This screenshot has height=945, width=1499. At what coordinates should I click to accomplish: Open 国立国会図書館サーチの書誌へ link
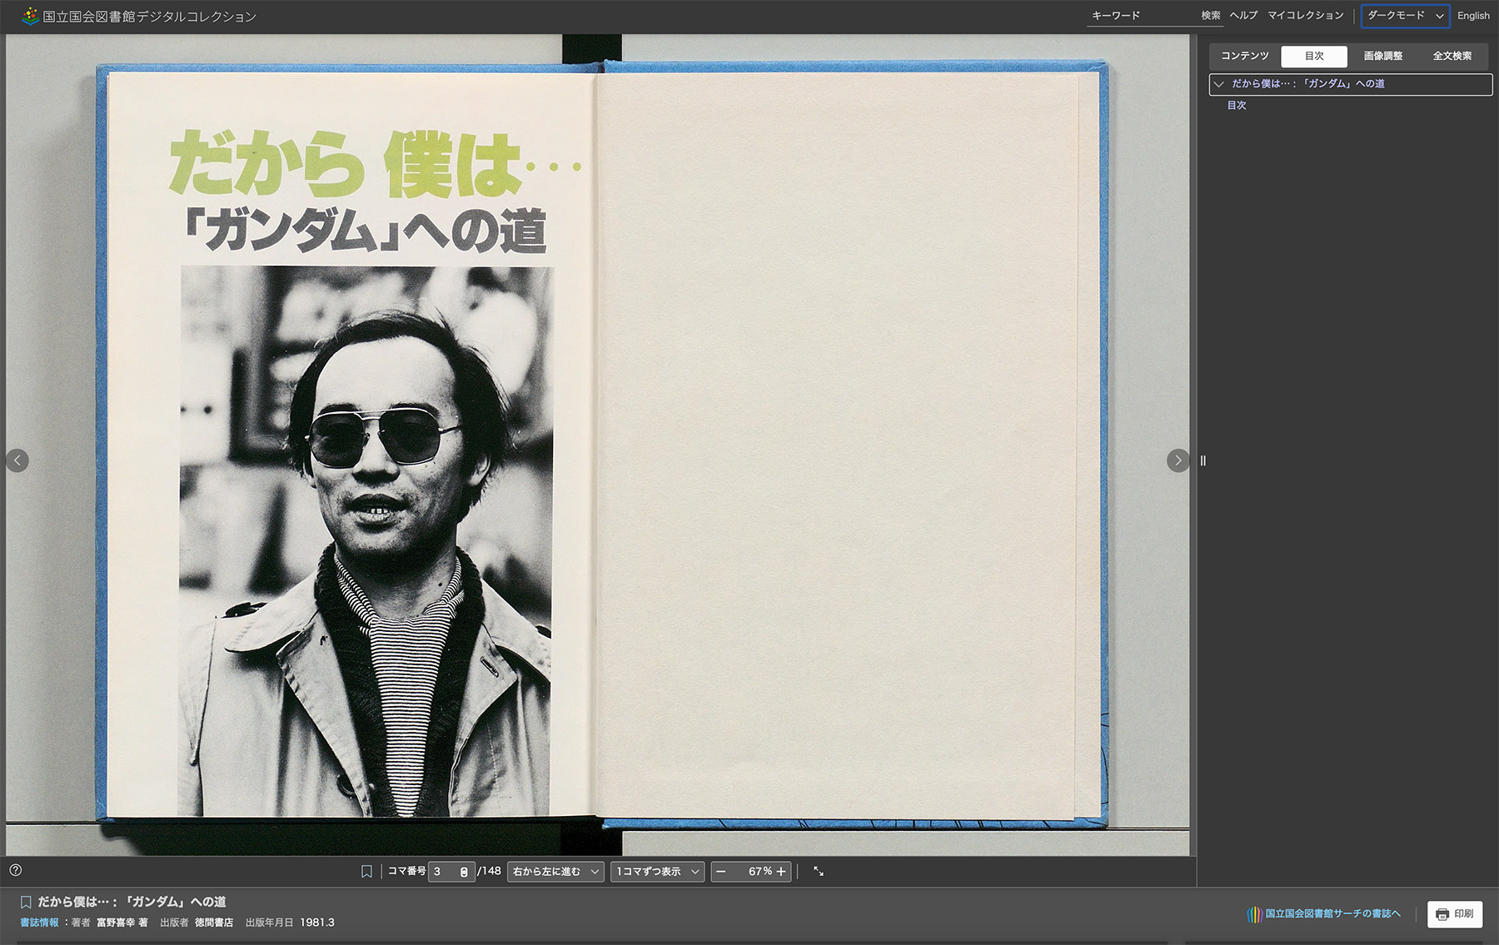(1332, 914)
